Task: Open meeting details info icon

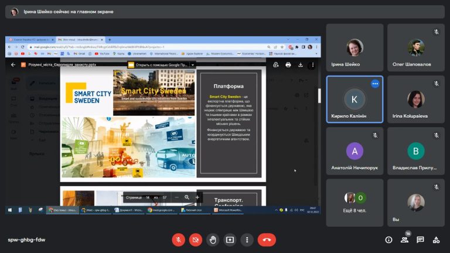Action: click(388, 240)
